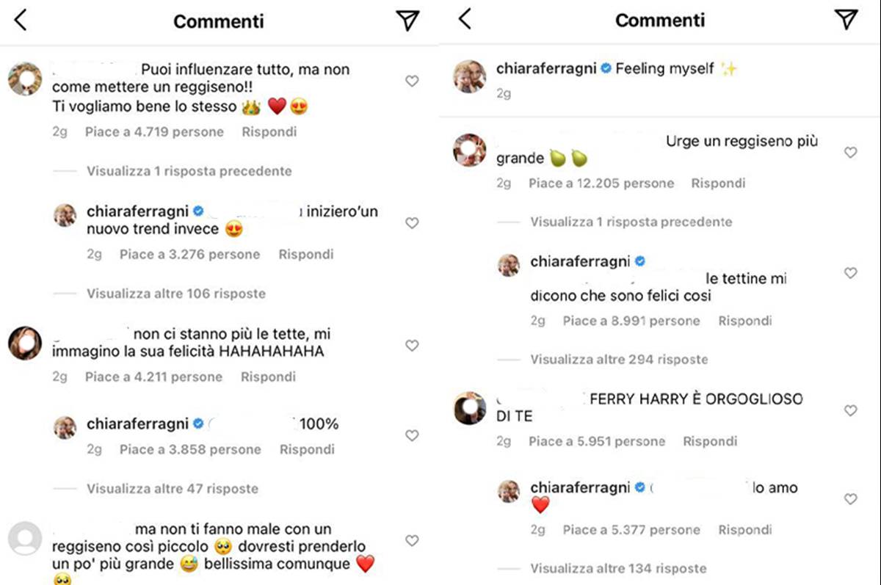Show 'Visualizza altre 47 risposte'
This screenshot has height=585, width=881.
click(x=173, y=489)
